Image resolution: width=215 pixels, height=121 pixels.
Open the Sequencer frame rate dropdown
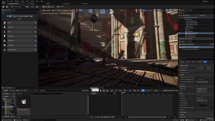(149, 90)
